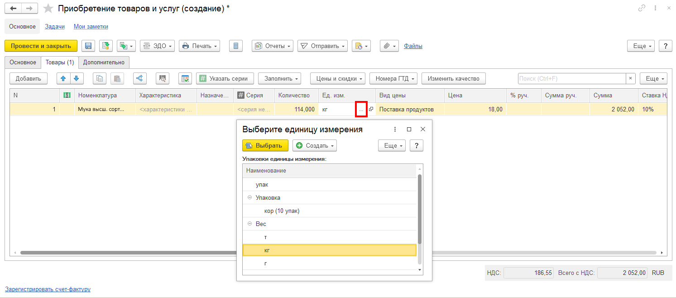
Task: Click the save (floppy disk) icon
Action: coord(88,46)
